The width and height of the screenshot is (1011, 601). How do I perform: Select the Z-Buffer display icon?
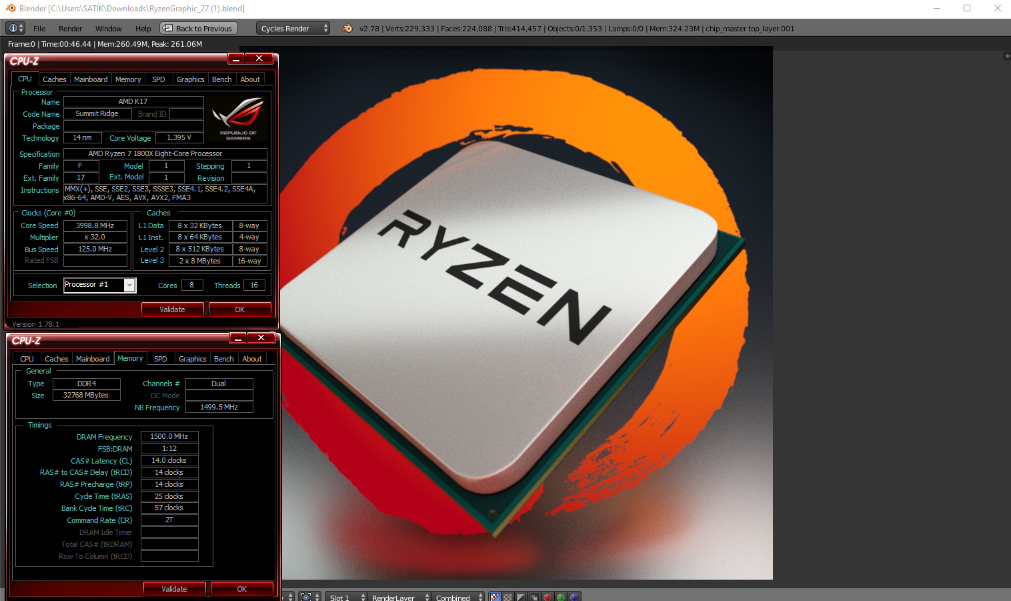[x=534, y=597]
